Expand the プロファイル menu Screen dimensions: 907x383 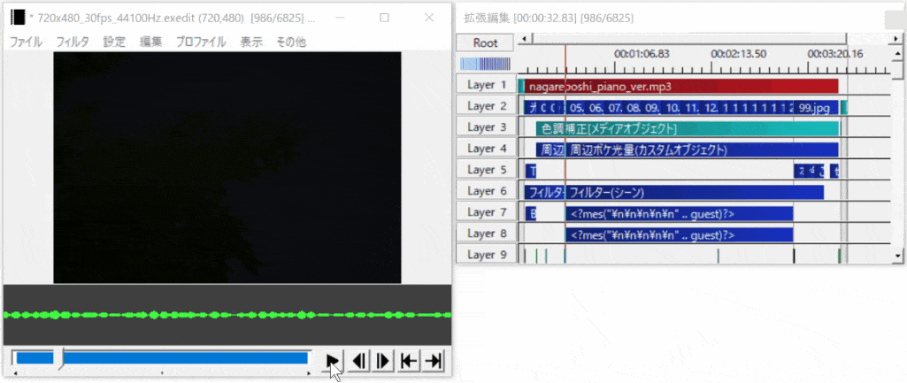tap(200, 42)
